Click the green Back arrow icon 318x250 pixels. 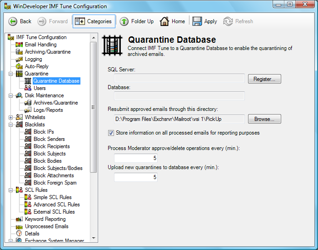13,21
